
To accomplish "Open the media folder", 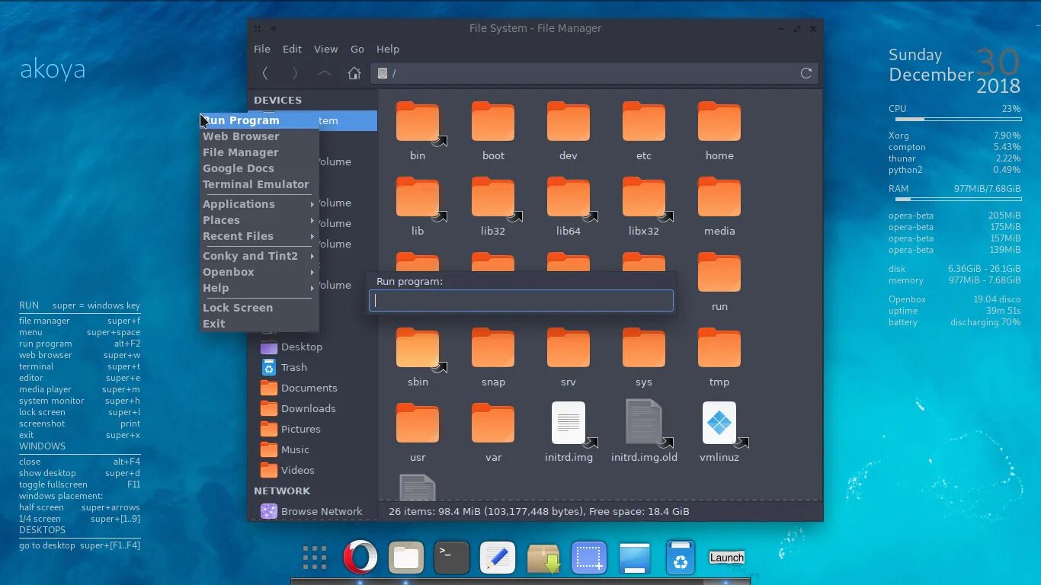I will click(719, 206).
